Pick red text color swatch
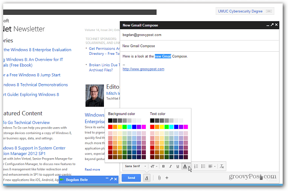The width and height of the screenshot is (288, 191). (x=152, y=127)
